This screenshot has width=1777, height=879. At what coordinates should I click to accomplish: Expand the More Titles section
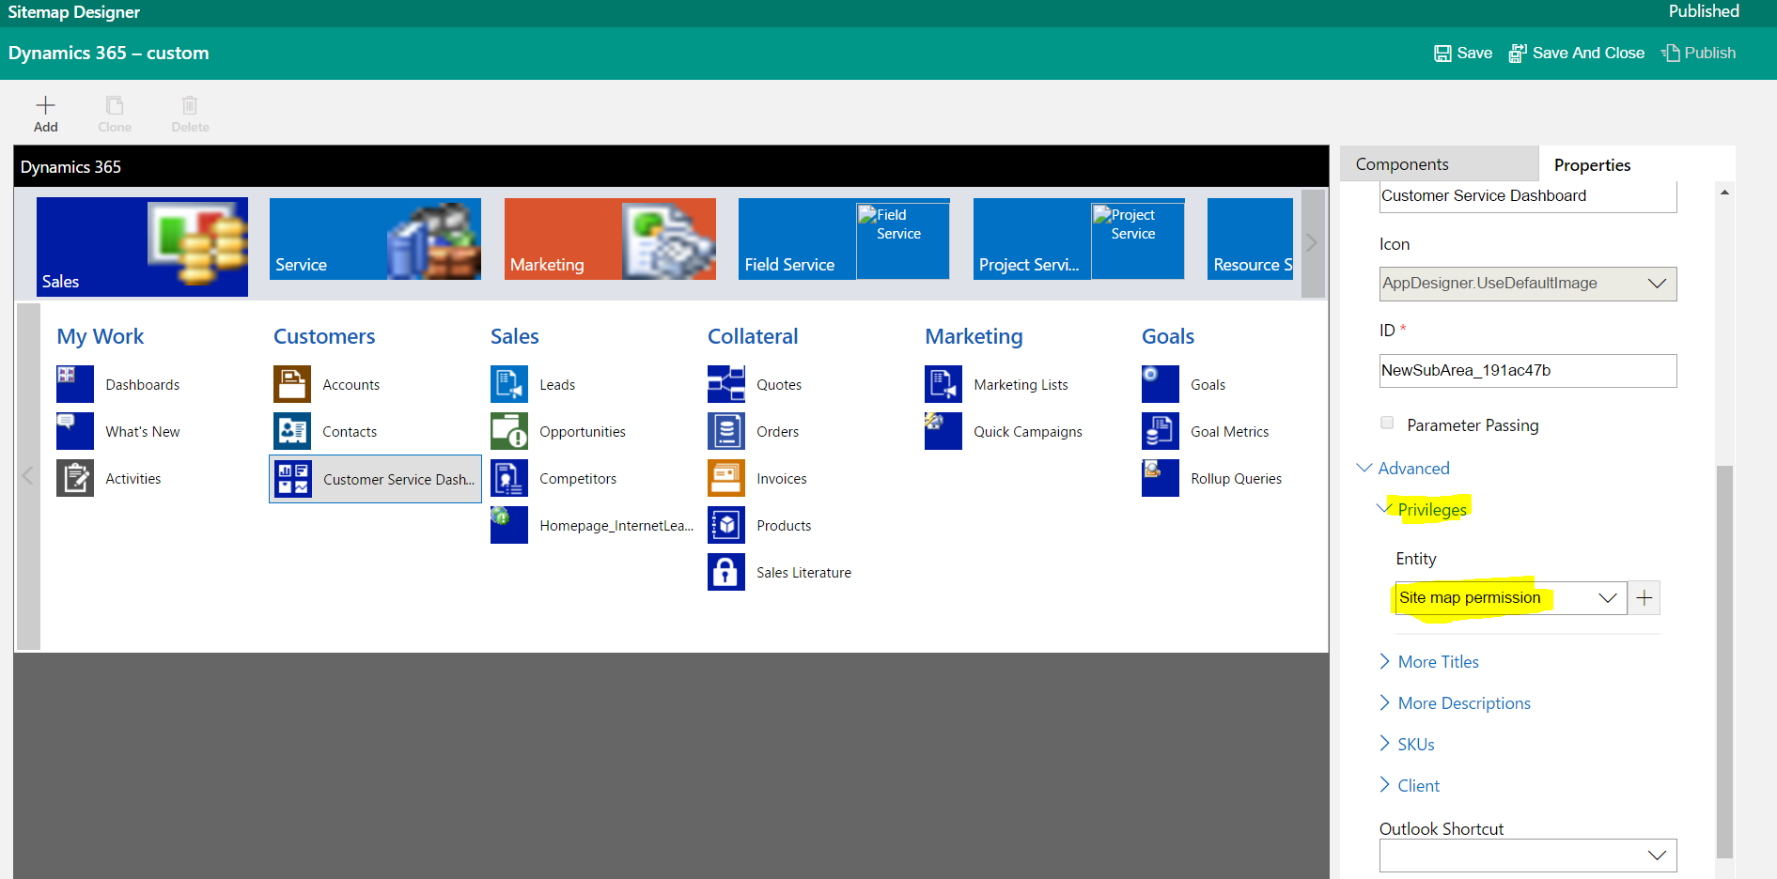[1437, 661]
